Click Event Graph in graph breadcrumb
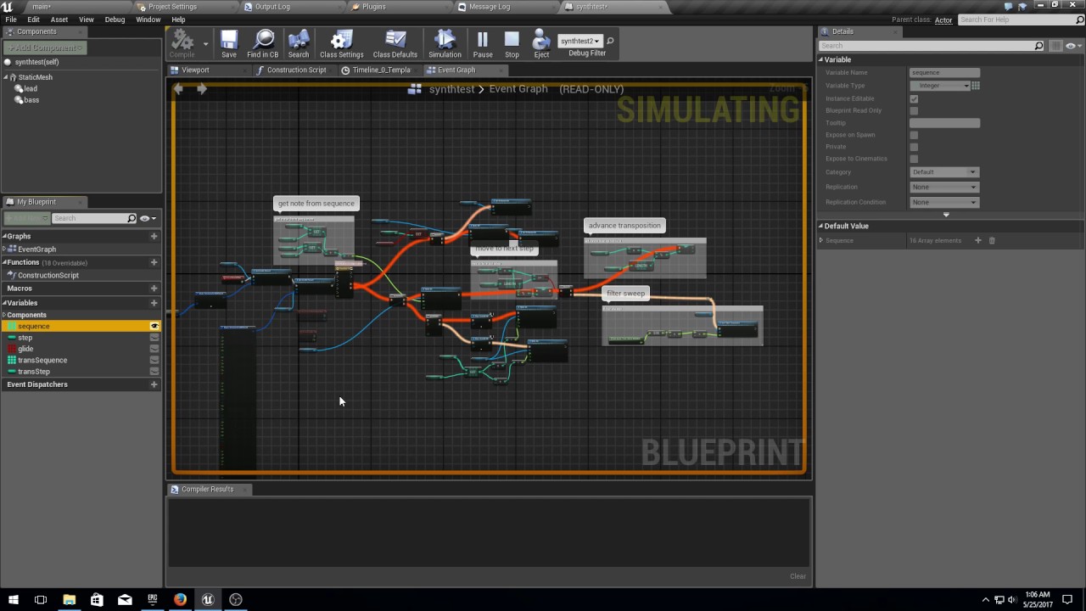The width and height of the screenshot is (1086, 611). (x=518, y=89)
